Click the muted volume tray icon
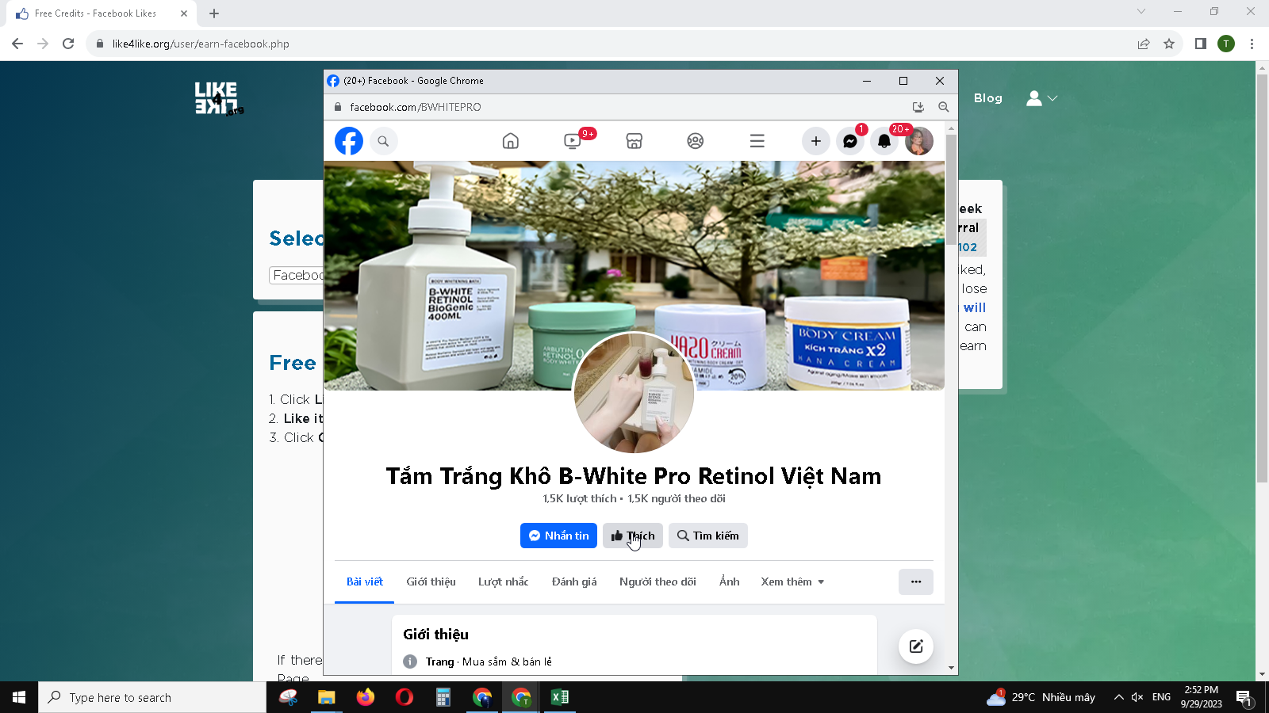This screenshot has height=713, width=1269. click(x=1137, y=697)
